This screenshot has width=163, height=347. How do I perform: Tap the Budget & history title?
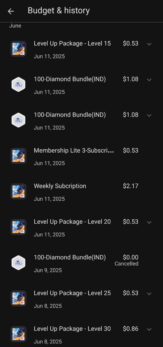(58, 11)
